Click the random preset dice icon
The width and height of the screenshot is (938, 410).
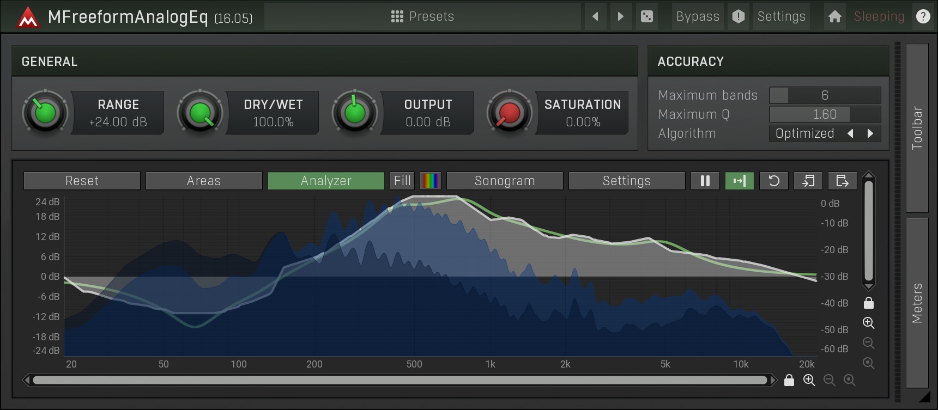647,16
